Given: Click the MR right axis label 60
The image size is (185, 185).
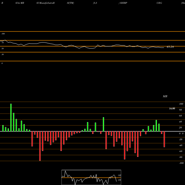Looking at the screenshot, I should [x=181, y=116].
